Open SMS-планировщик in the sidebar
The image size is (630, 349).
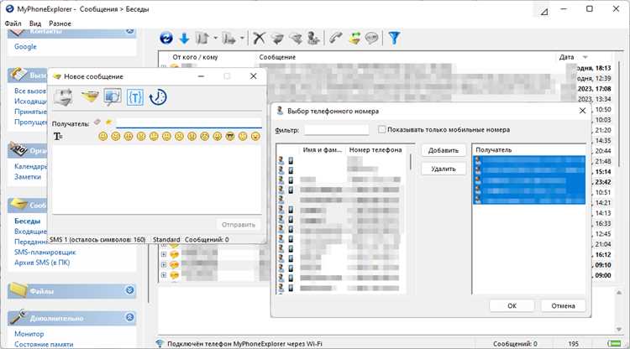pyautogui.click(x=45, y=253)
